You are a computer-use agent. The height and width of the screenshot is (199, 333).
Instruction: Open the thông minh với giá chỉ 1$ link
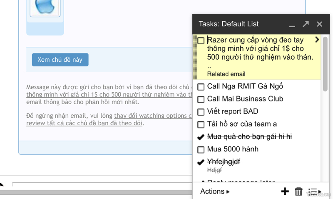(x=109, y=95)
